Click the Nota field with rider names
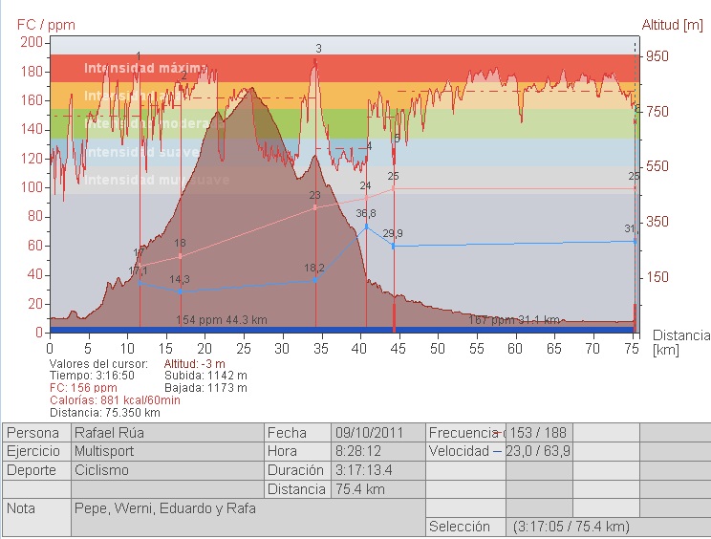 point(247,508)
